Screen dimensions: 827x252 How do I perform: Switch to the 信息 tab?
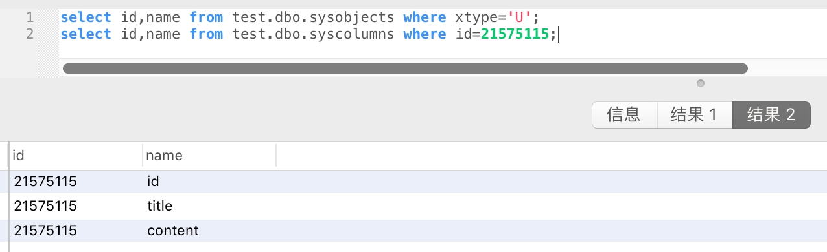click(625, 115)
